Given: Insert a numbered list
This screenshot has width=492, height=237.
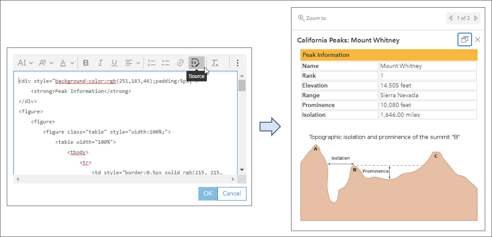Looking at the screenshot, I should click(x=152, y=63).
